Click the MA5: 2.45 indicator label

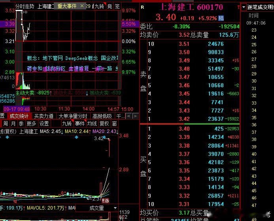click(51, 131)
